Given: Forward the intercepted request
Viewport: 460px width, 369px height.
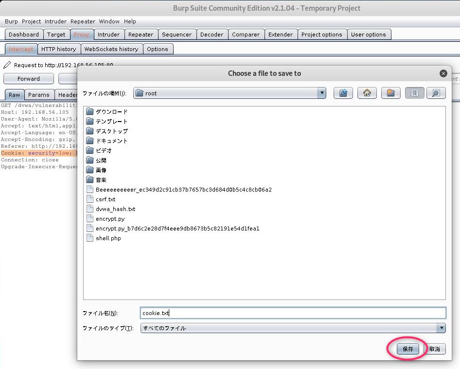Looking at the screenshot, I should pos(29,79).
